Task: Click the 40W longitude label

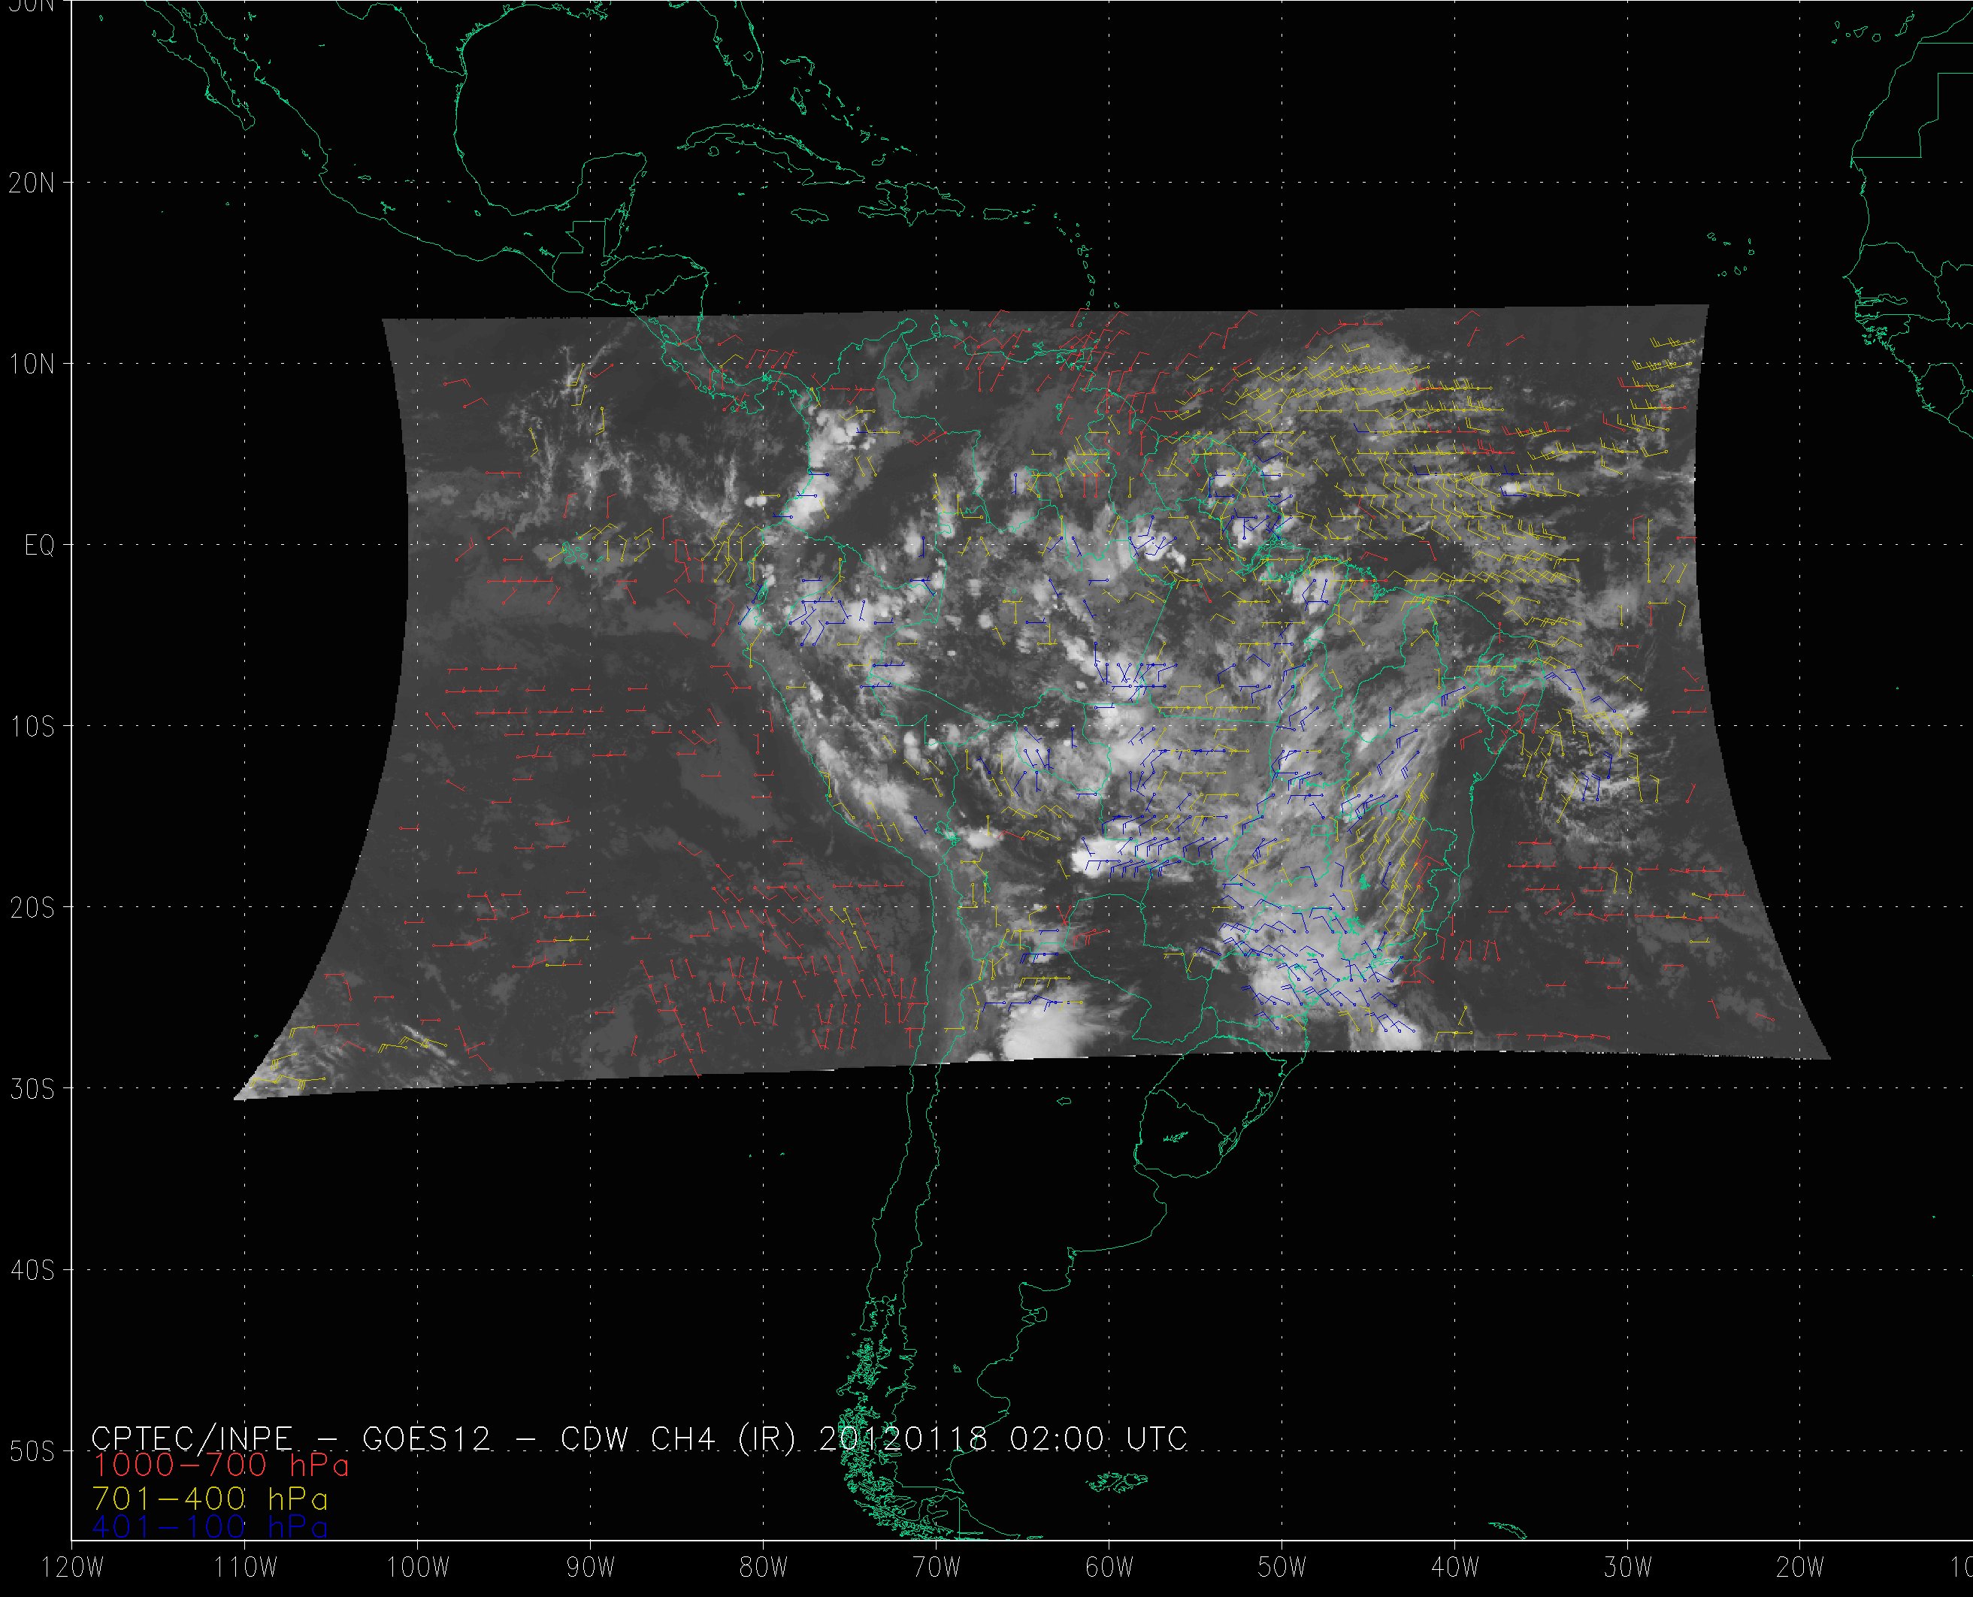Action: pos(1455,1568)
